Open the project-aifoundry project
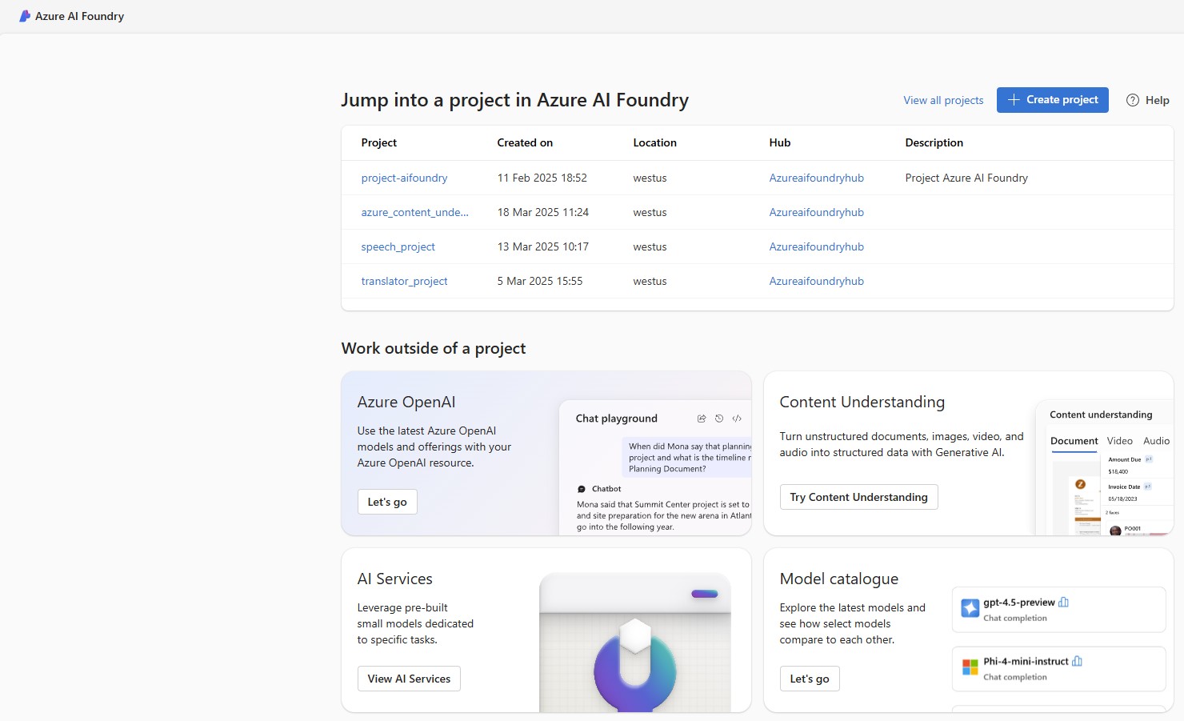1184x721 pixels. [405, 178]
